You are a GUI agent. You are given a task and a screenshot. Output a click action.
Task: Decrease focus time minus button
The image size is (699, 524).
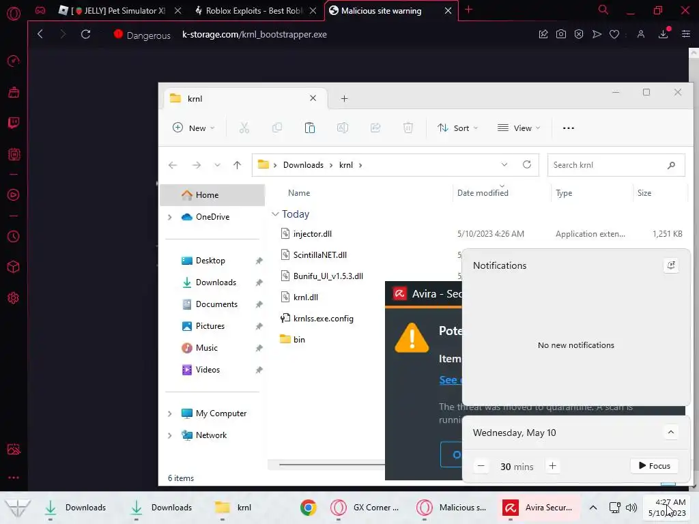(x=481, y=467)
